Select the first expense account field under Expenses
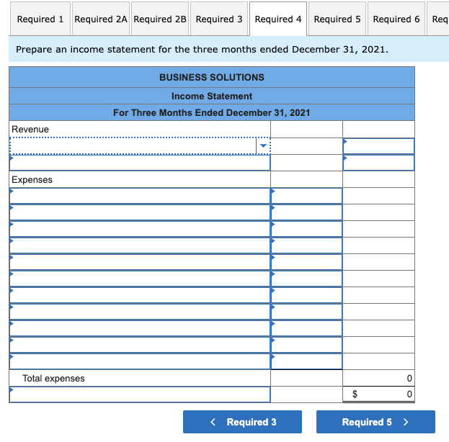 140,196
